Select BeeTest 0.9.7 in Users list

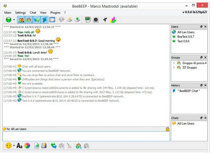pos(186,37)
